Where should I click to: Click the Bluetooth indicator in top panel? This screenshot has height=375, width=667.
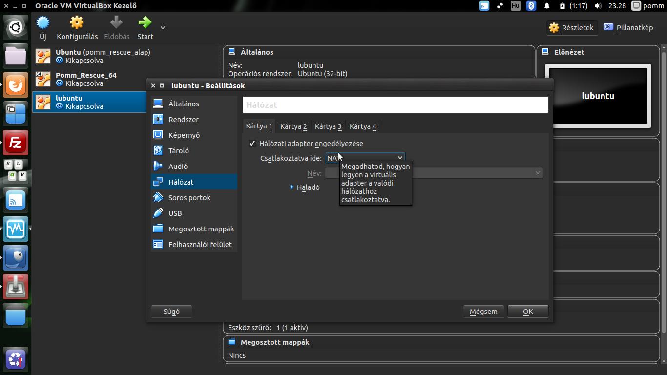click(x=531, y=6)
